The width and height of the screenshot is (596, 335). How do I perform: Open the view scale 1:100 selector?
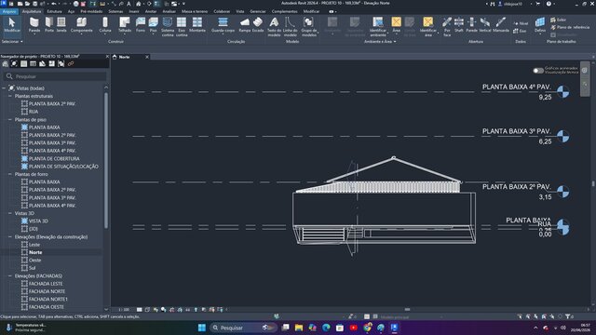(x=124, y=310)
